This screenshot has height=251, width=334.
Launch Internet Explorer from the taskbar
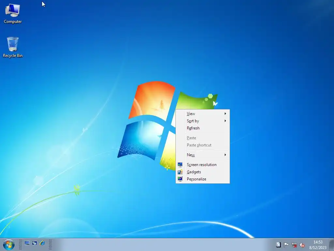click(42, 243)
